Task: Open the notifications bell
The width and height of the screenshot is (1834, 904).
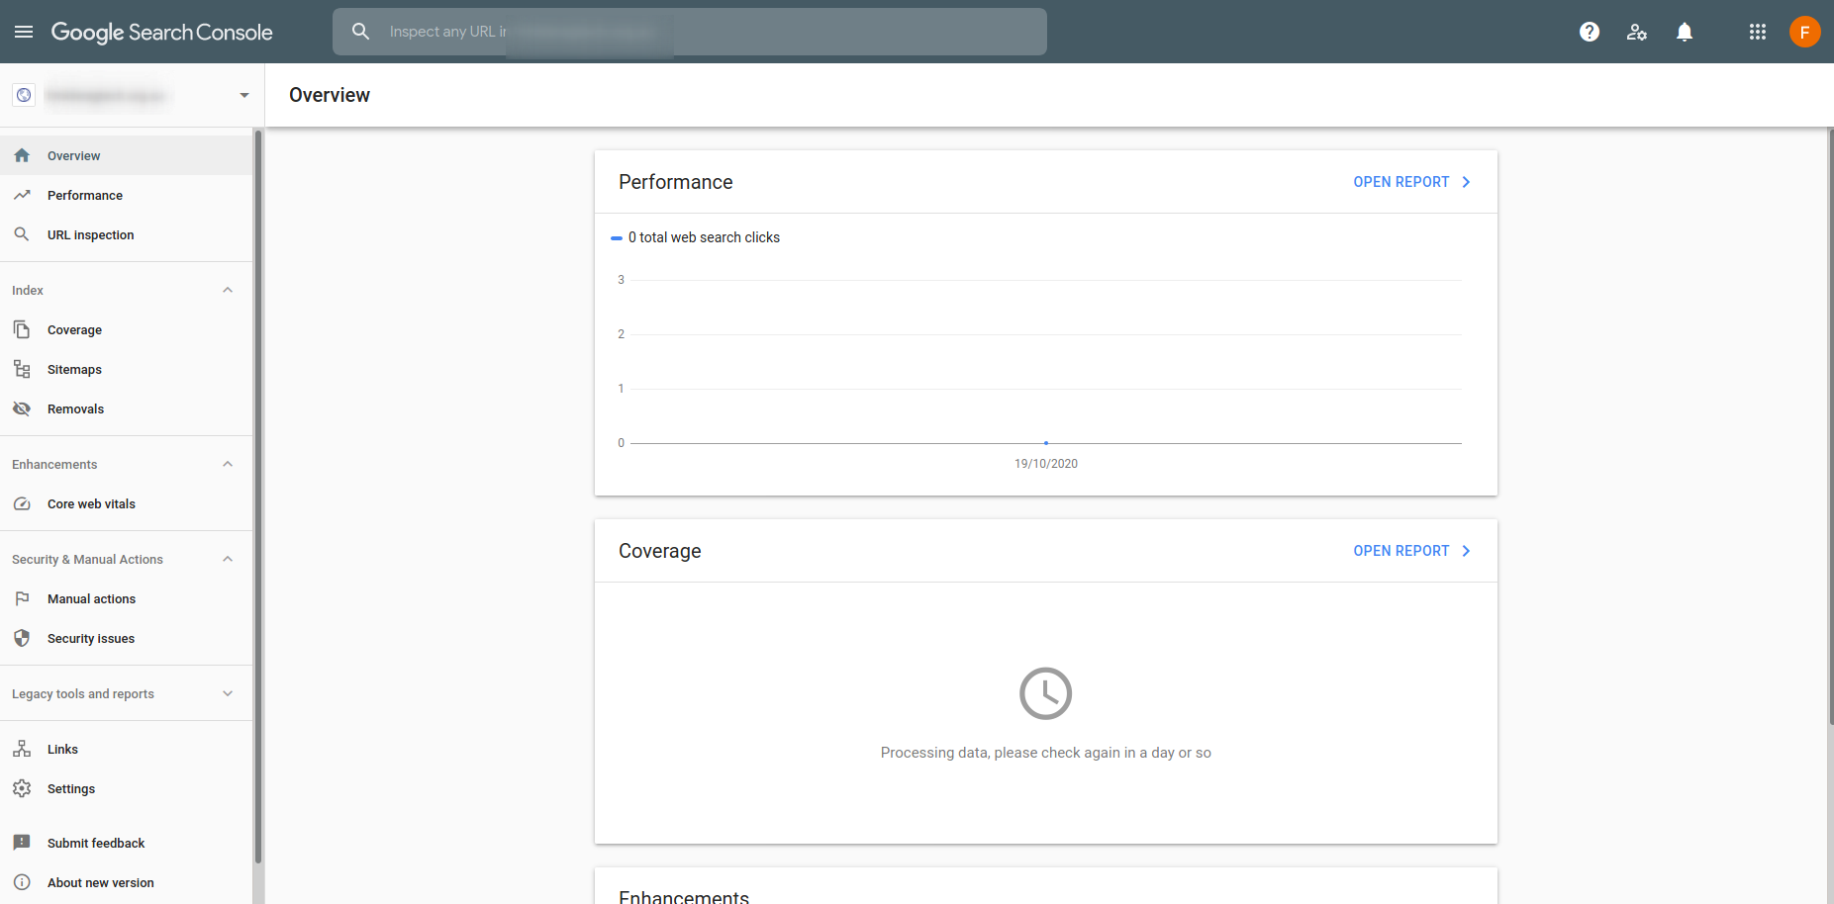Action: point(1685,32)
